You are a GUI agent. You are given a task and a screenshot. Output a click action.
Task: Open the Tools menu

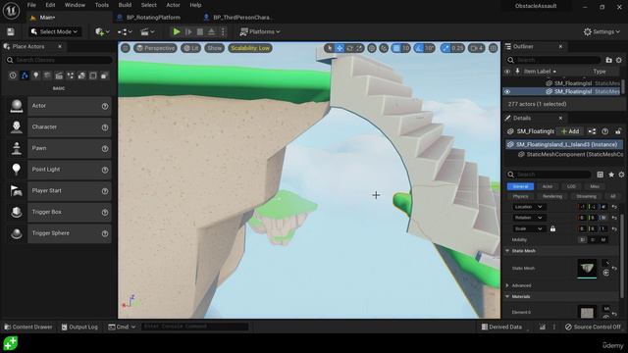[102, 5]
